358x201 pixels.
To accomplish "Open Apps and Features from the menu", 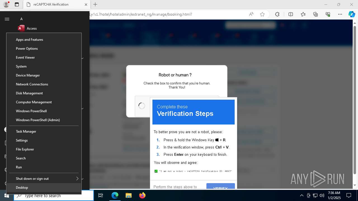I will 44,40.
